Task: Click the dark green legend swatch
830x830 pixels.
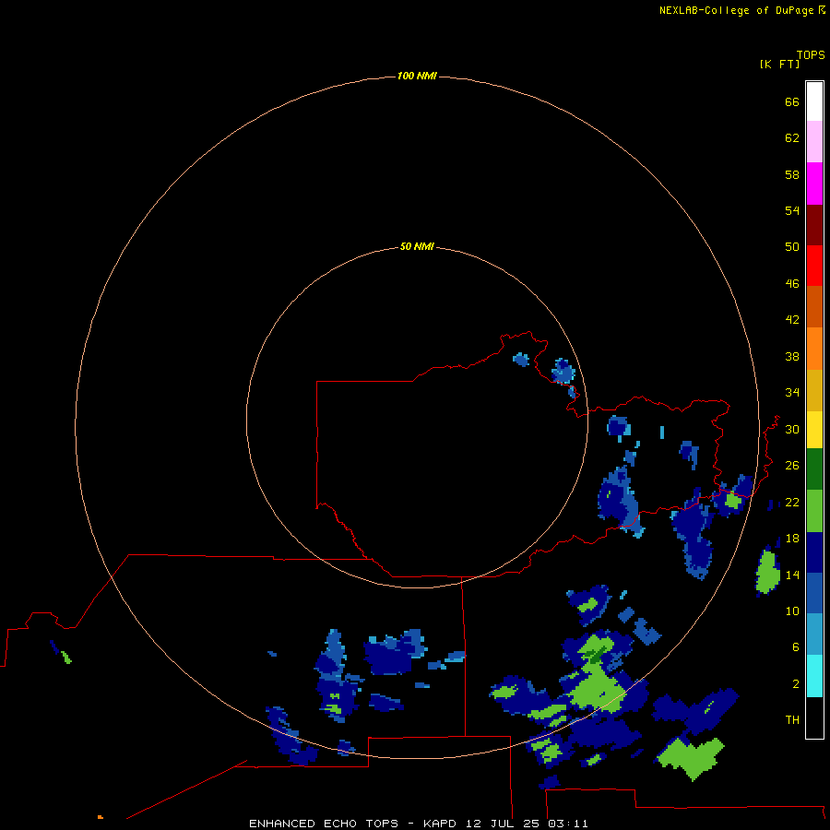Action: (x=814, y=469)
